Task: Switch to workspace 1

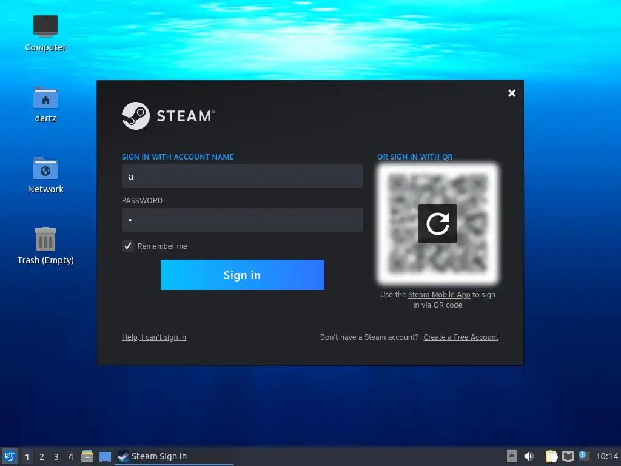Action: coord(27,457)
